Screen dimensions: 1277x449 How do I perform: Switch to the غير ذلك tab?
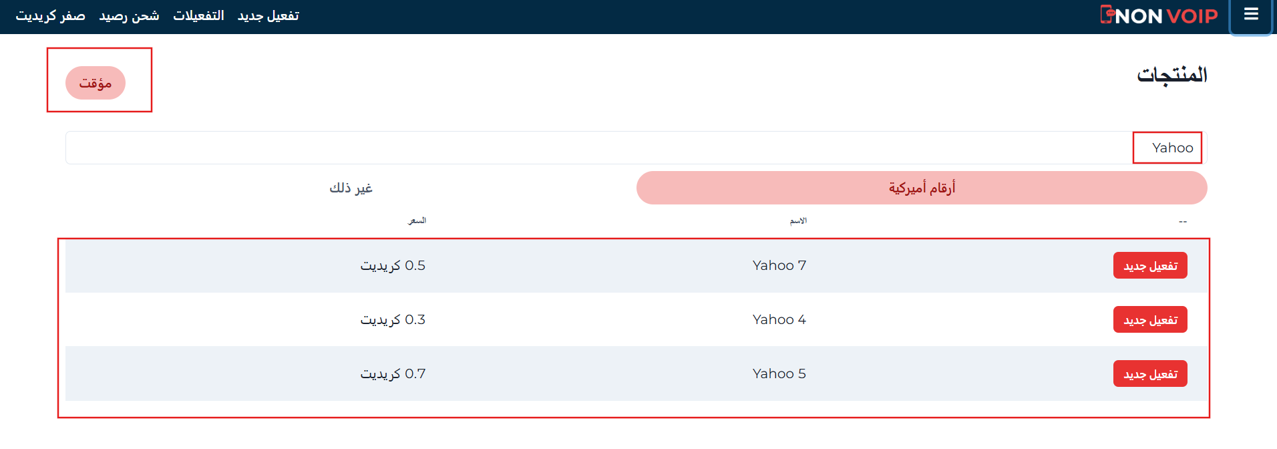pos(351,188)
